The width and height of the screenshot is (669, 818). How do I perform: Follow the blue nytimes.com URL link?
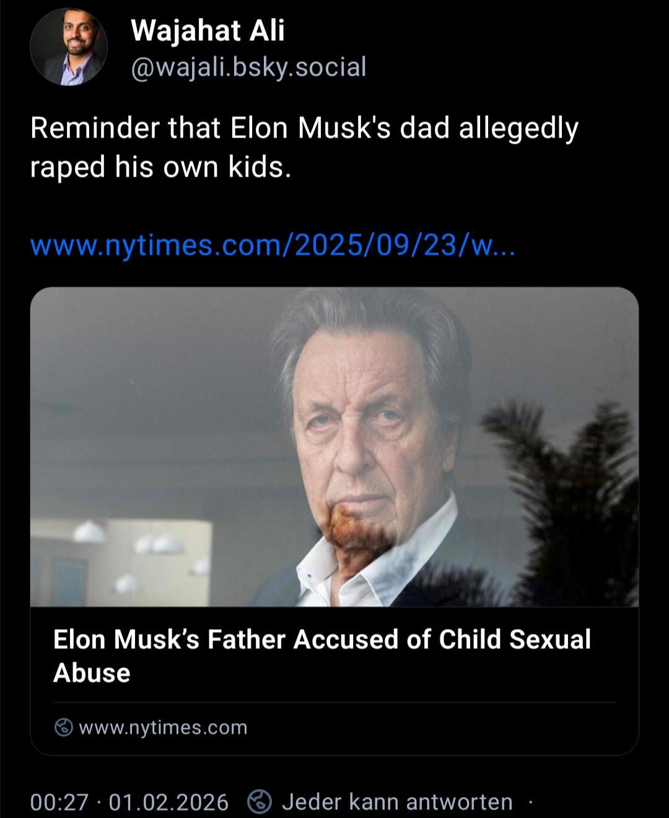click(x=271, y=246)
